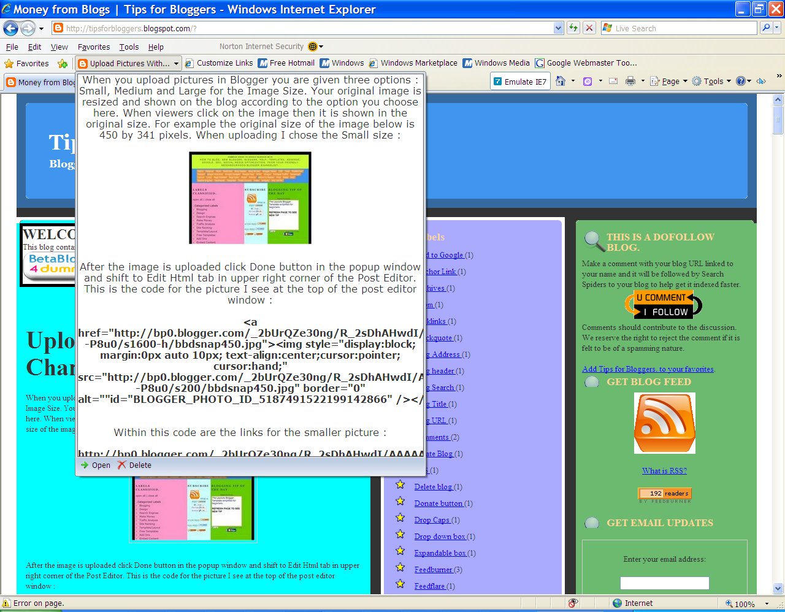785x612 pixels.
Task: Click the orange RSS icon under GET BLOG FEED
Action: point(664,423)
